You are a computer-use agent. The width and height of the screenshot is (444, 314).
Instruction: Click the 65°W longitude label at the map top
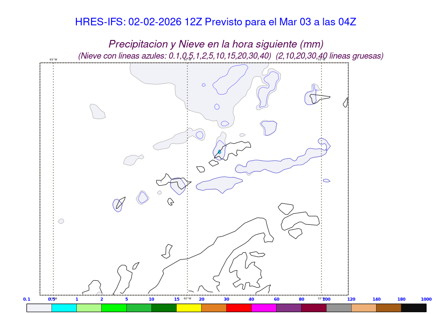(53, 60)
